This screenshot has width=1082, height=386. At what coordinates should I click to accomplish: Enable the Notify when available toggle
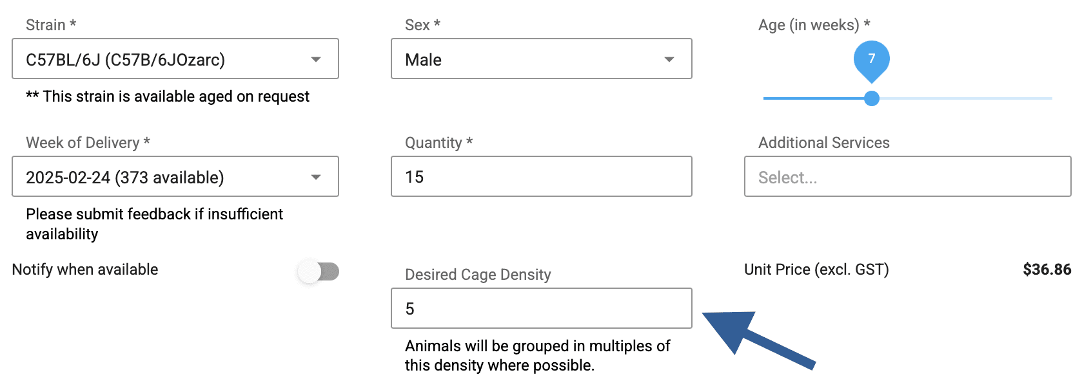pos(319,271)
